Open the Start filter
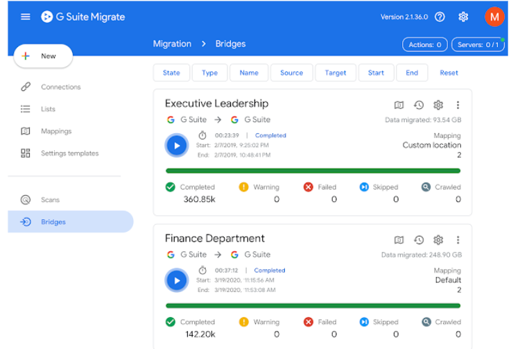Image resolution: width=511 pixels, height=349 pixels. [x=376, y=73]
